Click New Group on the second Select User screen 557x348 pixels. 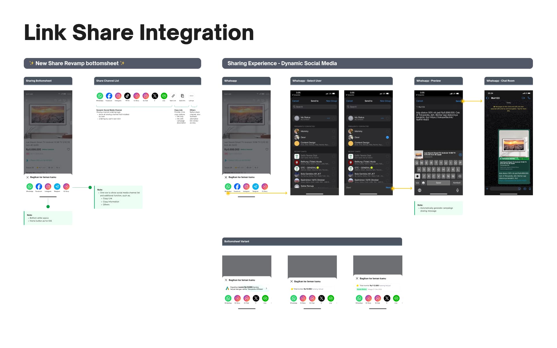point(385,101)
